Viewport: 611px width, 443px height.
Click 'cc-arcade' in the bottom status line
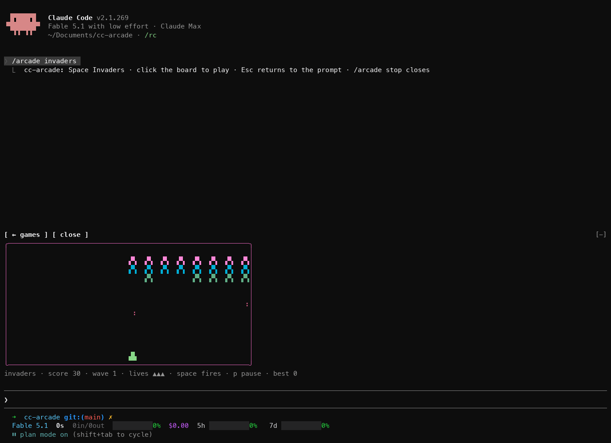pyautogui.click(x=42, y=417)
